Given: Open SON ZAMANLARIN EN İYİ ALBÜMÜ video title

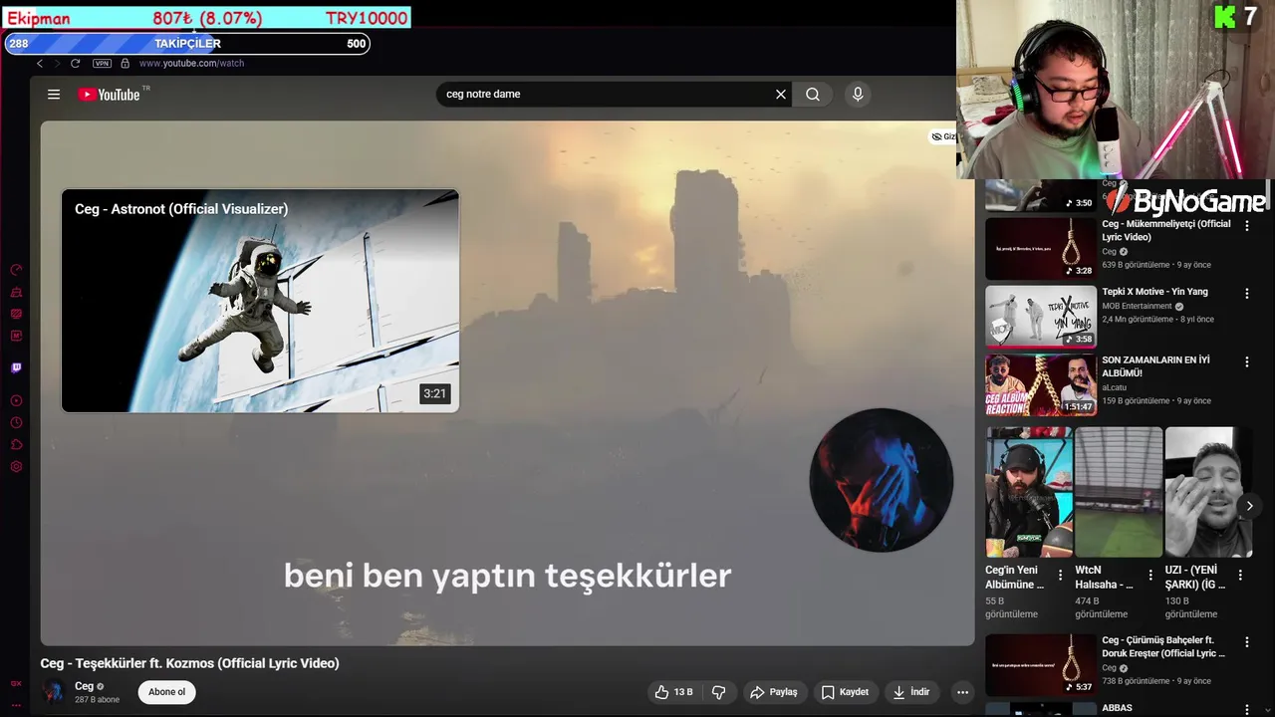Looking at the screenshot, I should [1156, 366].
